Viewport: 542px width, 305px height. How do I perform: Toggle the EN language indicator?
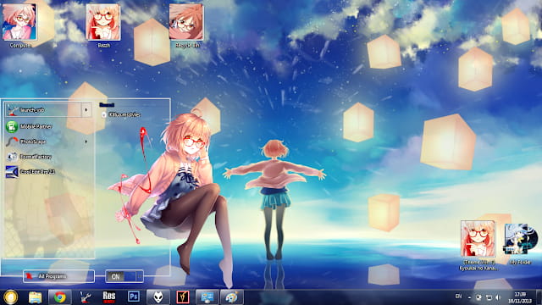[x=458, y=297]
